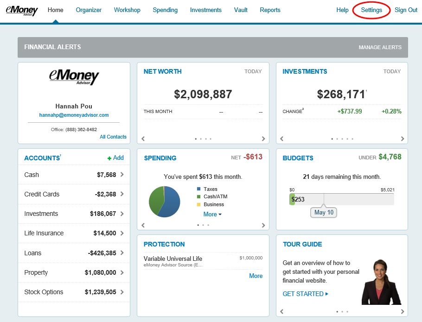Click Sign Out
The image size is (422, 322).
tap(406, 10)
